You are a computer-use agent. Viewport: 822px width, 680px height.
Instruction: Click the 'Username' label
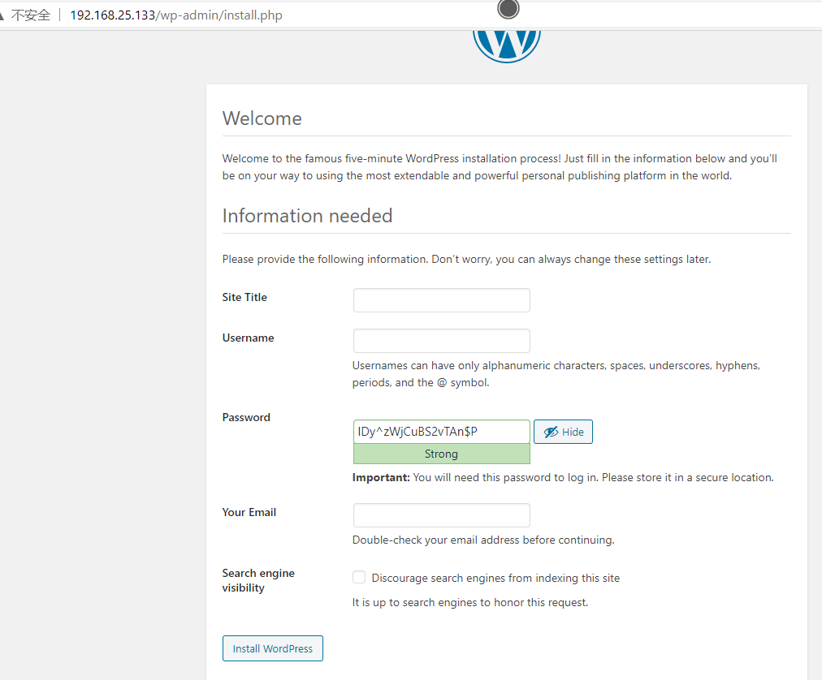click(248, 338)
